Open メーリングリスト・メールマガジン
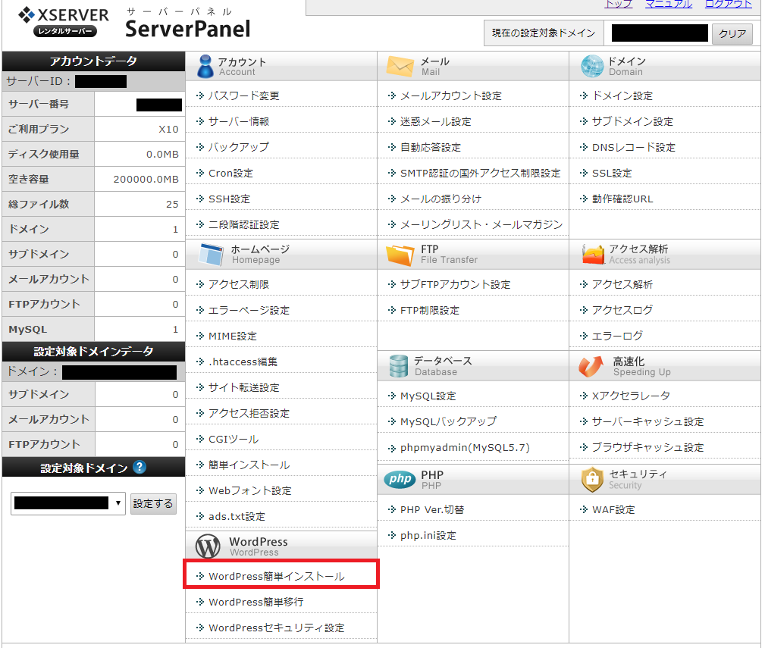Viewport: 765px width, 648px height. (x=481, y=225)
